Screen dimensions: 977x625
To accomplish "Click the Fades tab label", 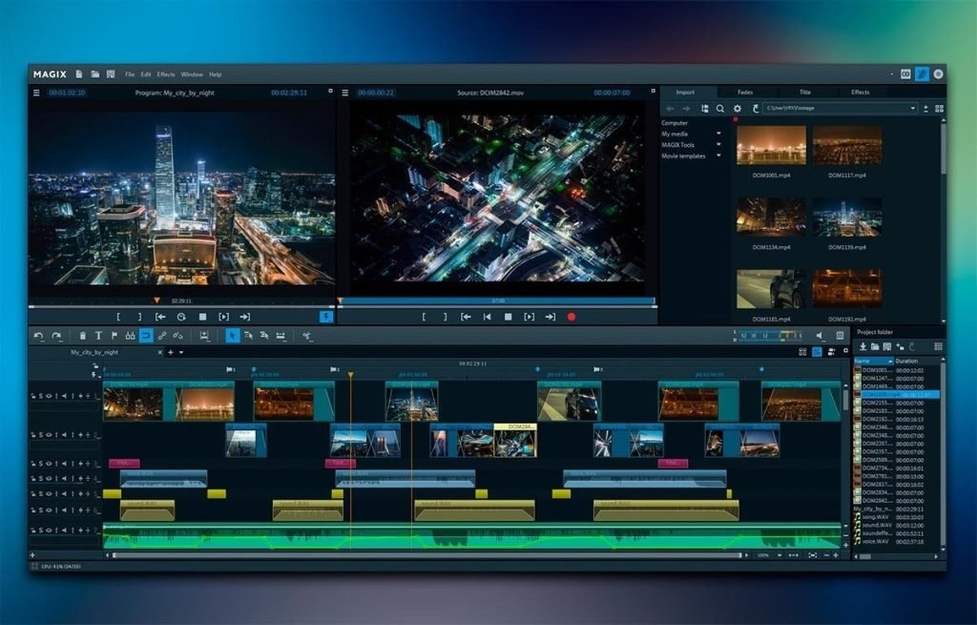I will pos(745,92).
